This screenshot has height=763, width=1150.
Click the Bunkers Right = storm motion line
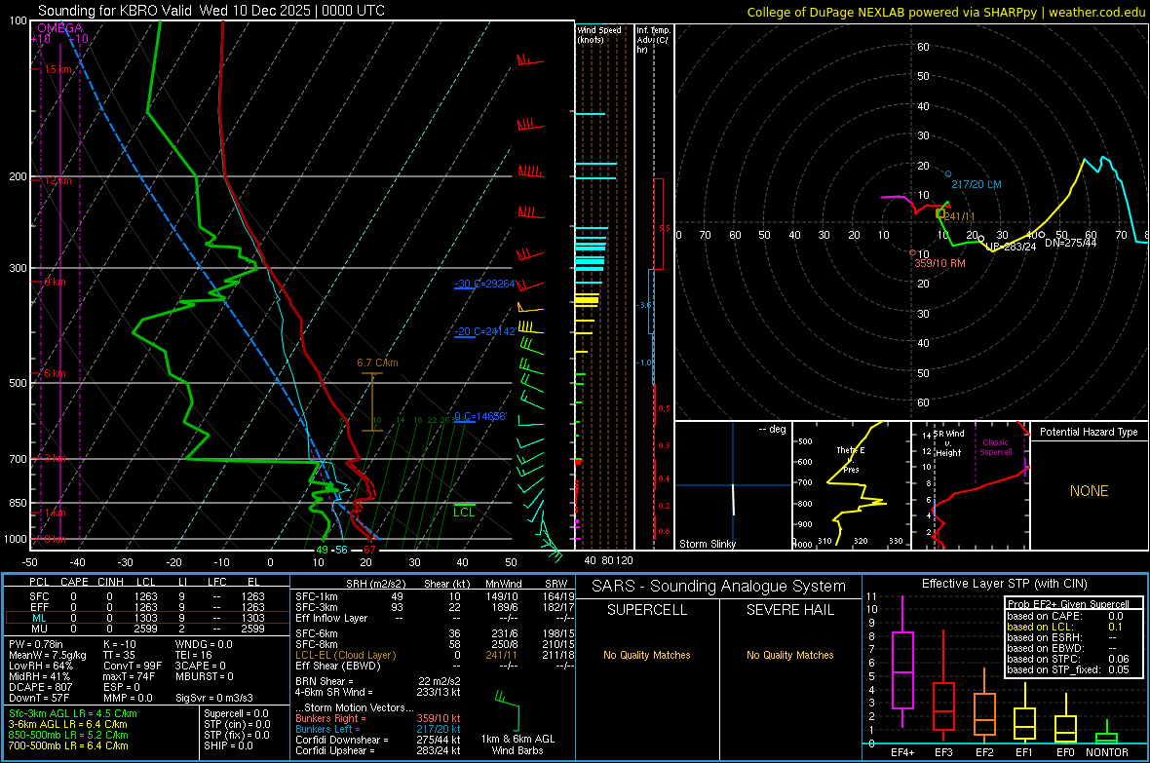(378, 718)
